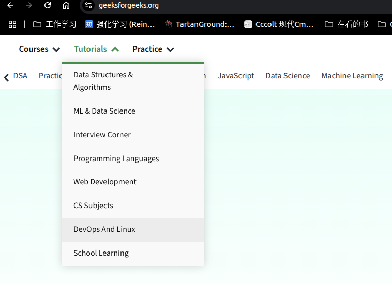Select Programming Languages menu item
Screen dimensions: 392x284
(133, 159)
